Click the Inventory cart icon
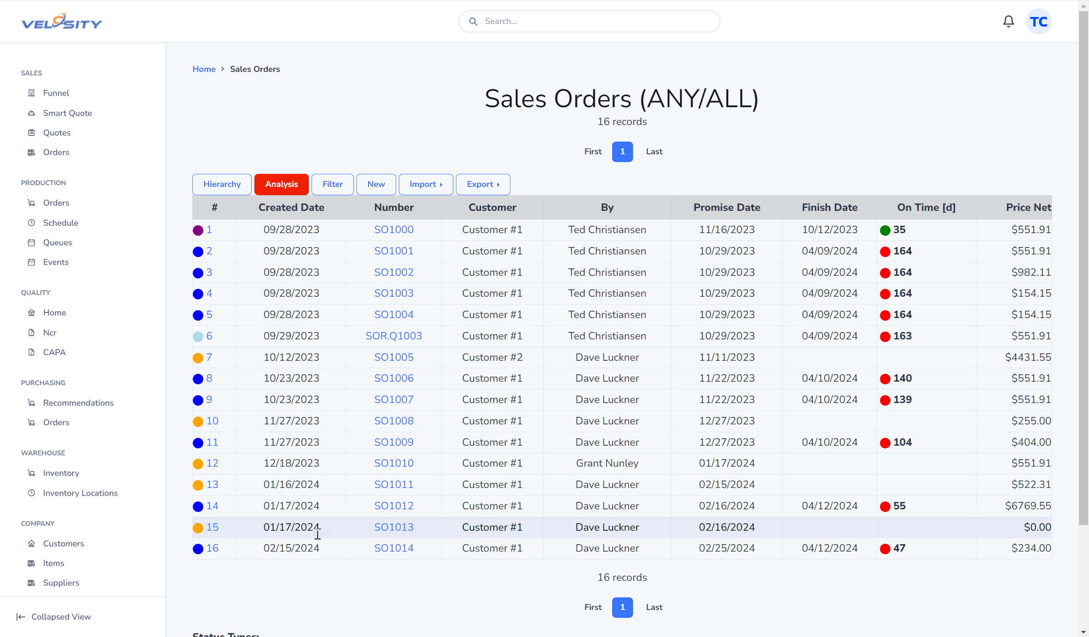This screenshot has height=637, width=1089. pyautogui.click(x=31, y=473)
